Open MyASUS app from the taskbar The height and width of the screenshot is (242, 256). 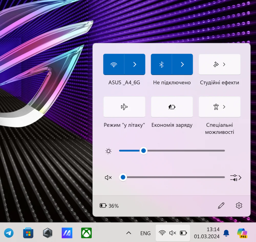[67, 233]
